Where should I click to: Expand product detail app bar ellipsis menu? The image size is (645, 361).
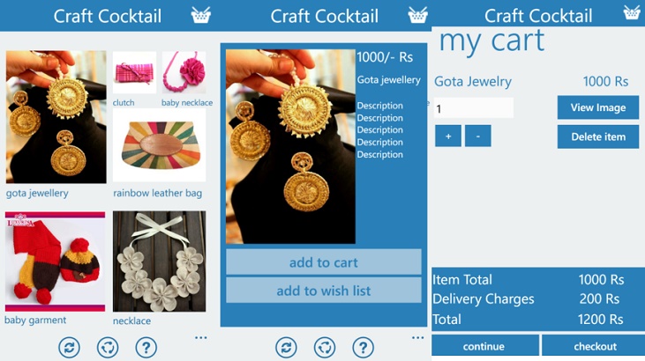[x=417, y=337]
